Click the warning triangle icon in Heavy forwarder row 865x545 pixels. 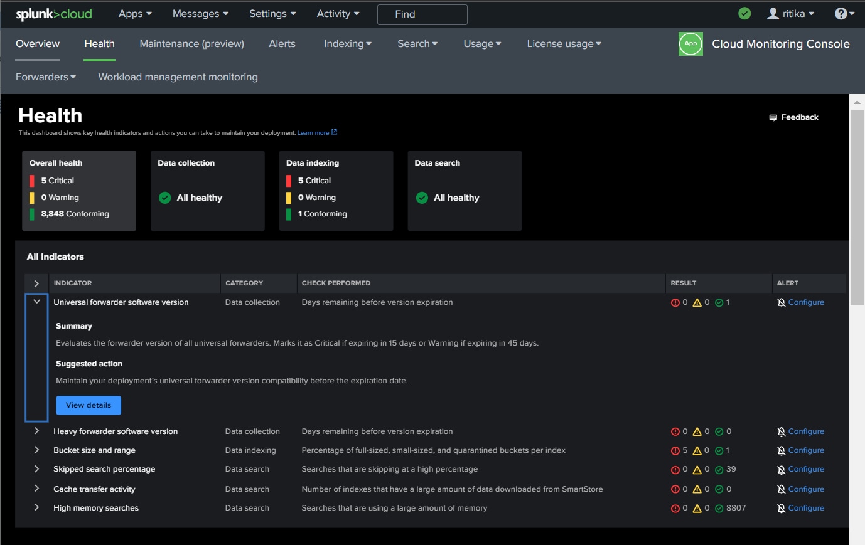(697, 432)
